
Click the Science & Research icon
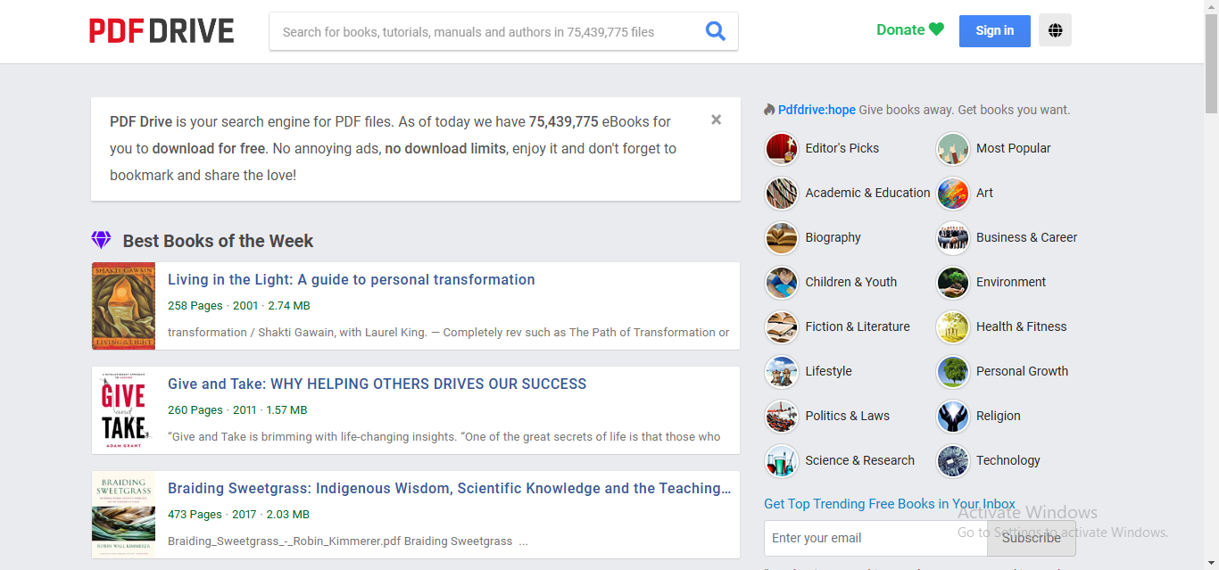click(782, 460)
